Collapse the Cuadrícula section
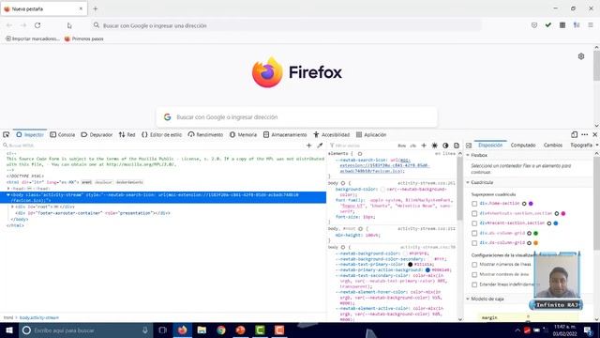 (468, 182)
